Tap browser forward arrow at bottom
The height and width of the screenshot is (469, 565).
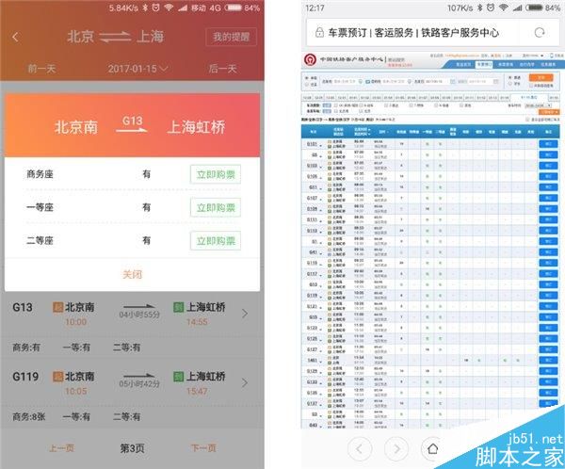(x=396, y=449)
